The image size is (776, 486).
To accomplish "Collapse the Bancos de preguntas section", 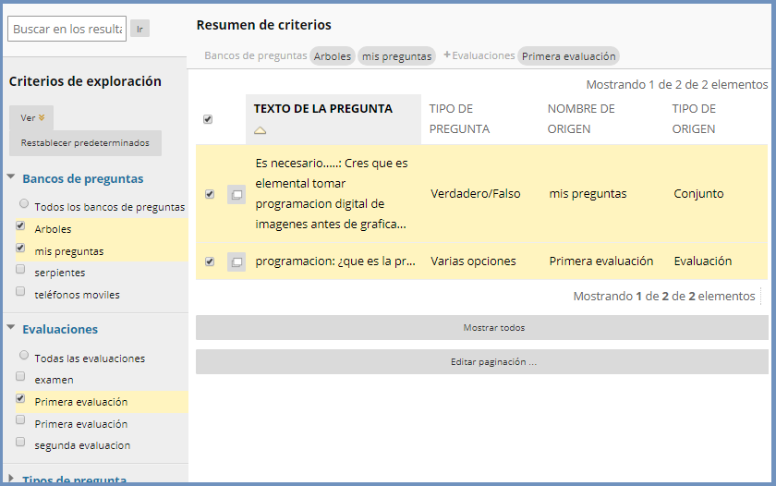I will point(11,177).
